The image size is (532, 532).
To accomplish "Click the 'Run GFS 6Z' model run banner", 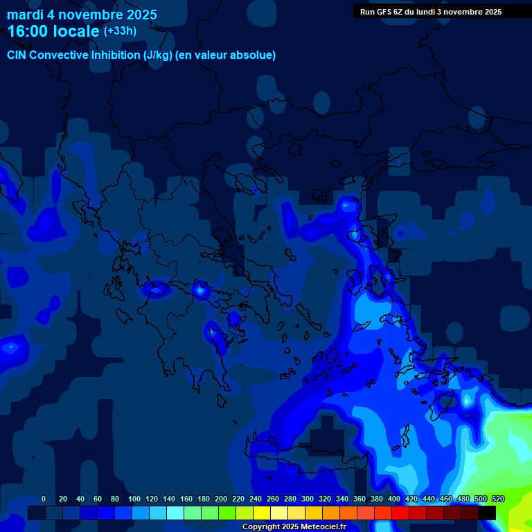I will [x=431, y=11].
